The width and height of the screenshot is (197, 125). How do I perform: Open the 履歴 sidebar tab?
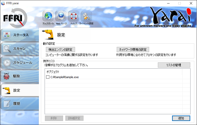pyautogui.click(x=20, y=104)
